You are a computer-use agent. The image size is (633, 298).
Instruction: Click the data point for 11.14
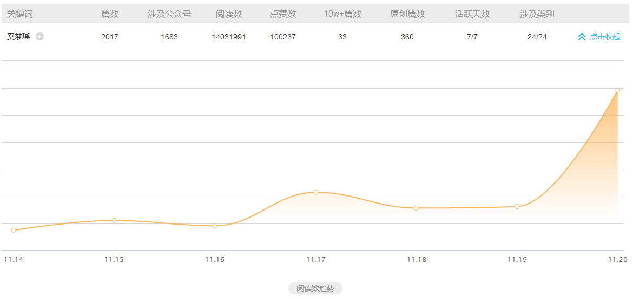14,231
